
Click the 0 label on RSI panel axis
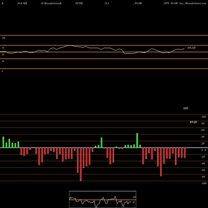[2, 71]
